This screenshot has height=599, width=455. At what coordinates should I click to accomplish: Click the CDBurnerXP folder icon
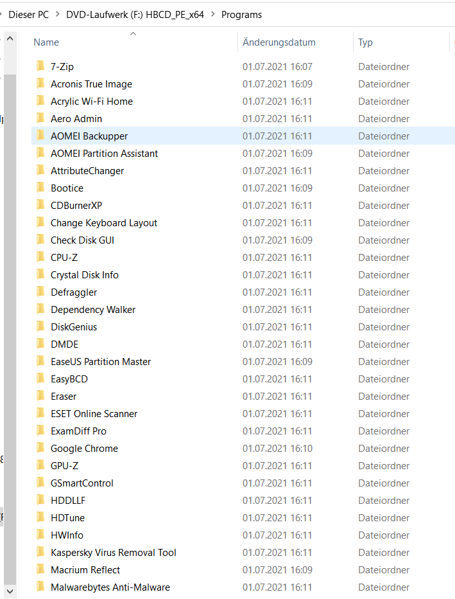click(40, 205)
